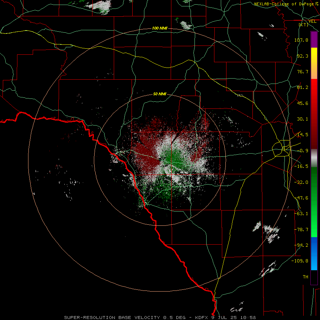Click the 14.5 velocity scale value
This screenshot has height=320, width=320.
point(303,135)
